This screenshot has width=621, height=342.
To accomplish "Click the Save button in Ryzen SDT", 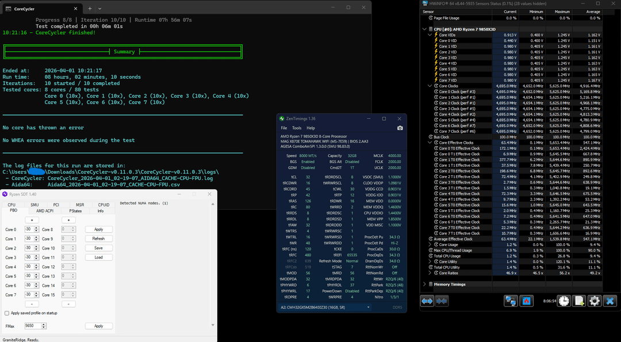I will click(x=98, y=248).
